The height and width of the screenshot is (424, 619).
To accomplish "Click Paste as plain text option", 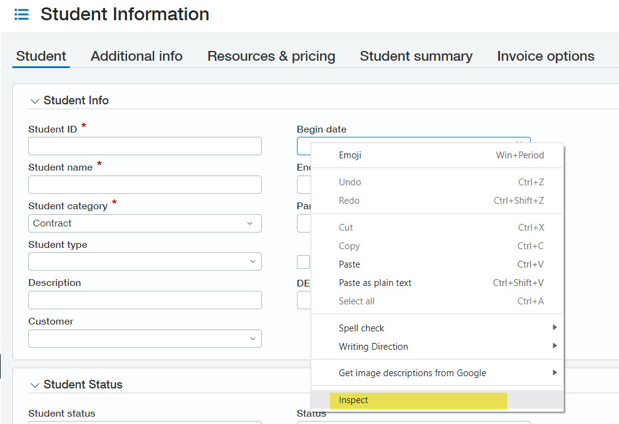I will coord(375,283).
